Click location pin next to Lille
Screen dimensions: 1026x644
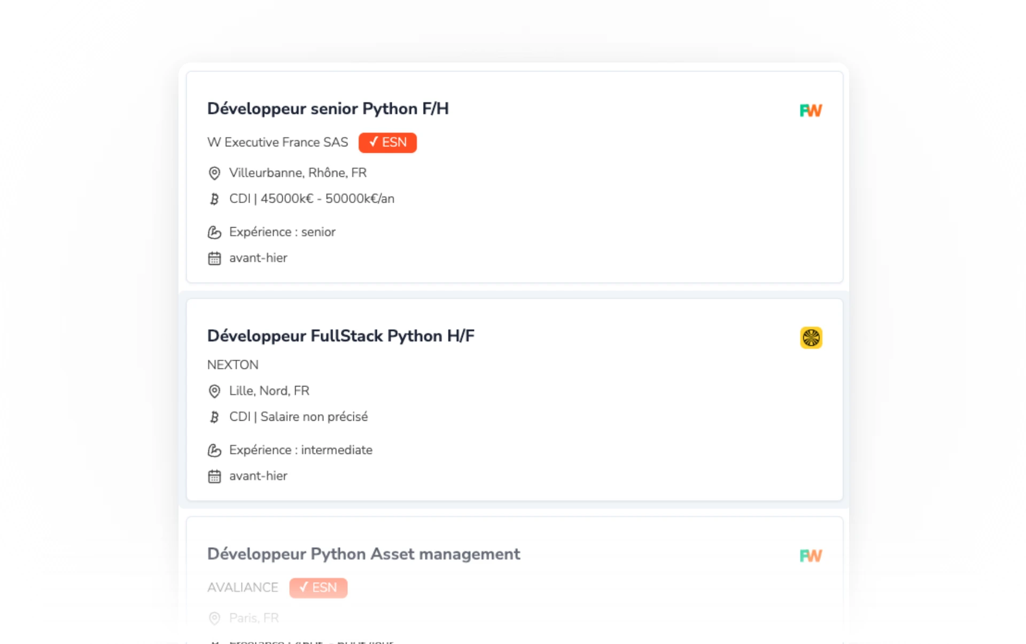[214, 391]
